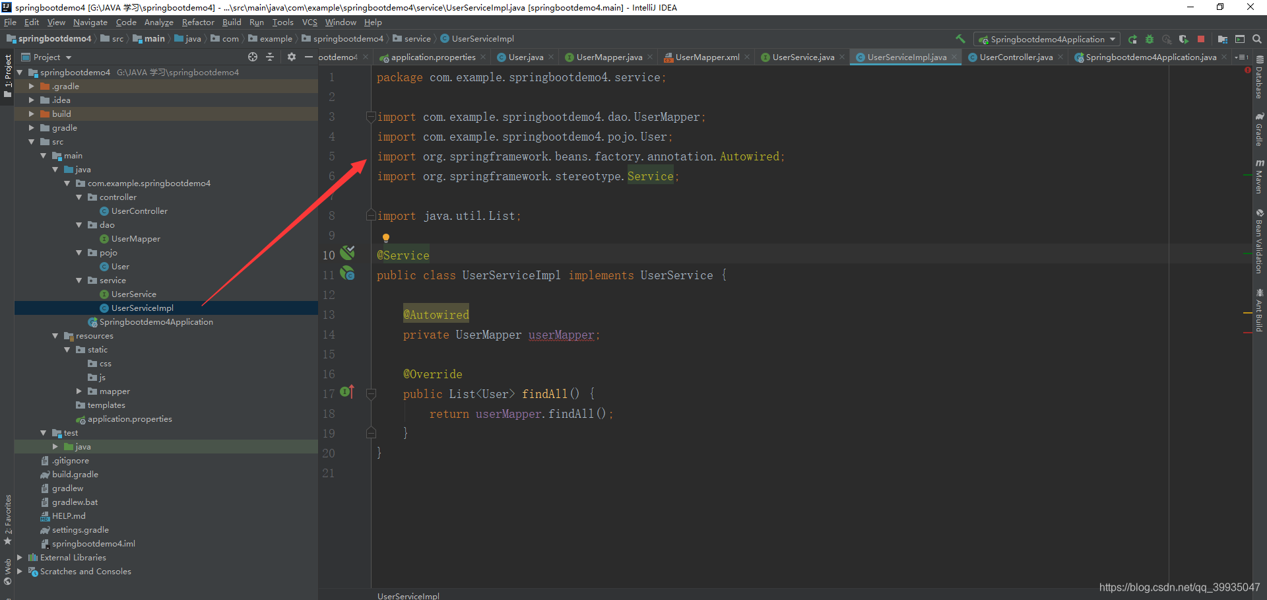Select settings.gradle file in tree
This screenshot has height=600, width=1267.
[x=80, y=530]
